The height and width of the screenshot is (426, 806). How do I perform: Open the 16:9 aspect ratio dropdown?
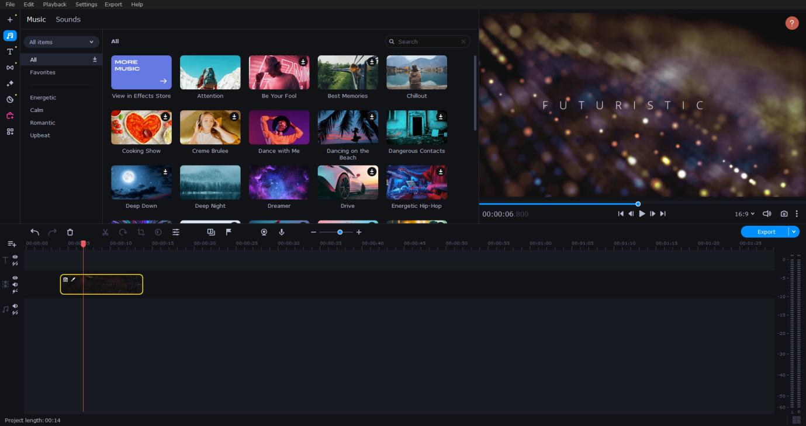coord(744,214)
